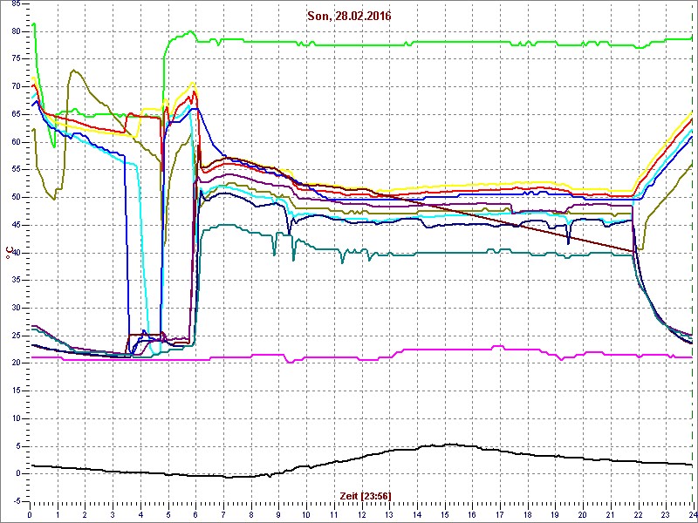The height and width of the screenshot is (523, 698).
Task: Click hour 16 on the time axis
Action: [472, 514]
